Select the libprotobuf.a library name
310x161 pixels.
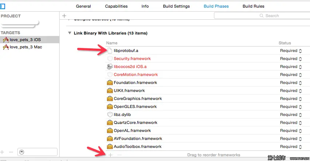[126, 51]
